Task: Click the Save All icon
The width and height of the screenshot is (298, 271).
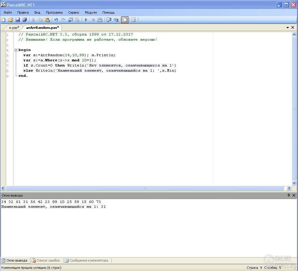Action: [x=25, y=19]
